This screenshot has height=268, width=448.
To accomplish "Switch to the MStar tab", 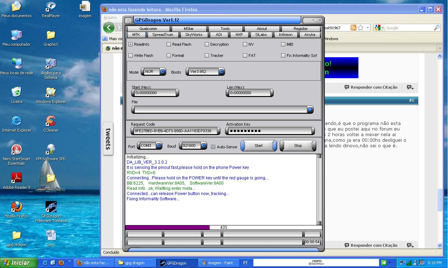I will [x=189, y=29].
